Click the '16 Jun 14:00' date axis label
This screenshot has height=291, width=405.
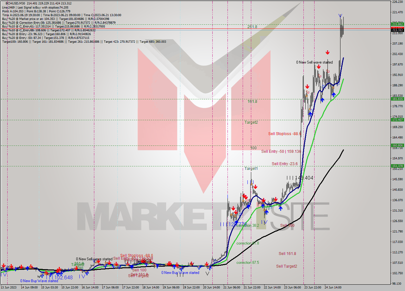pyautogui.click(x=90, y=288)
